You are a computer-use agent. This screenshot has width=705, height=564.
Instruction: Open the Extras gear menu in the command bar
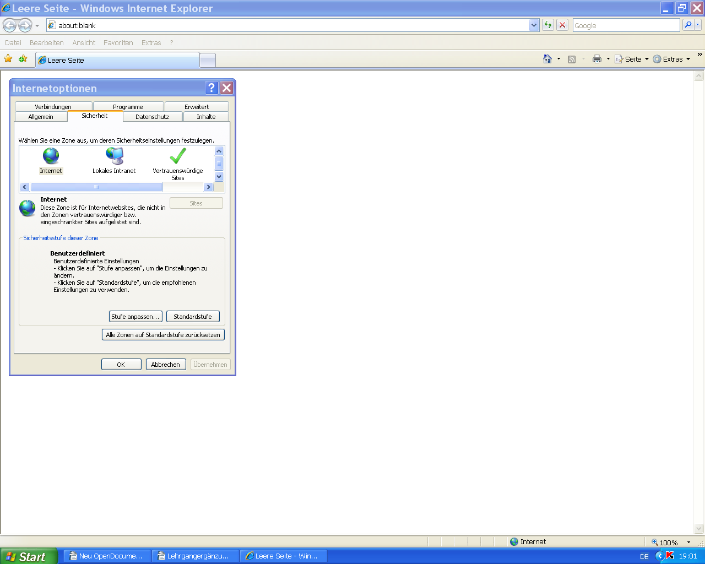(x=671, y=59)
